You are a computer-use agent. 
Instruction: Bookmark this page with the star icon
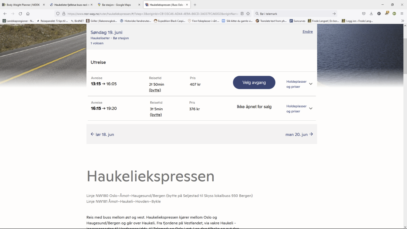(x=248, y=14)
